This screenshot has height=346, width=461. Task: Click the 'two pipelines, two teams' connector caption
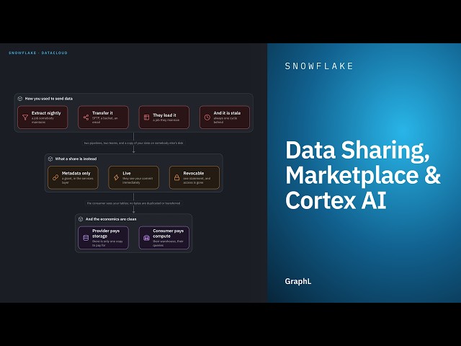tap(134, 143)
